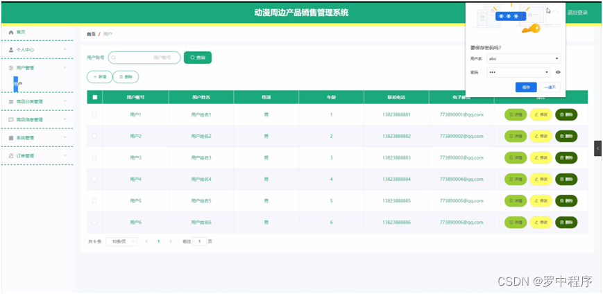Click the green 查询 search button
603x294 pixels.
(198, 58)
